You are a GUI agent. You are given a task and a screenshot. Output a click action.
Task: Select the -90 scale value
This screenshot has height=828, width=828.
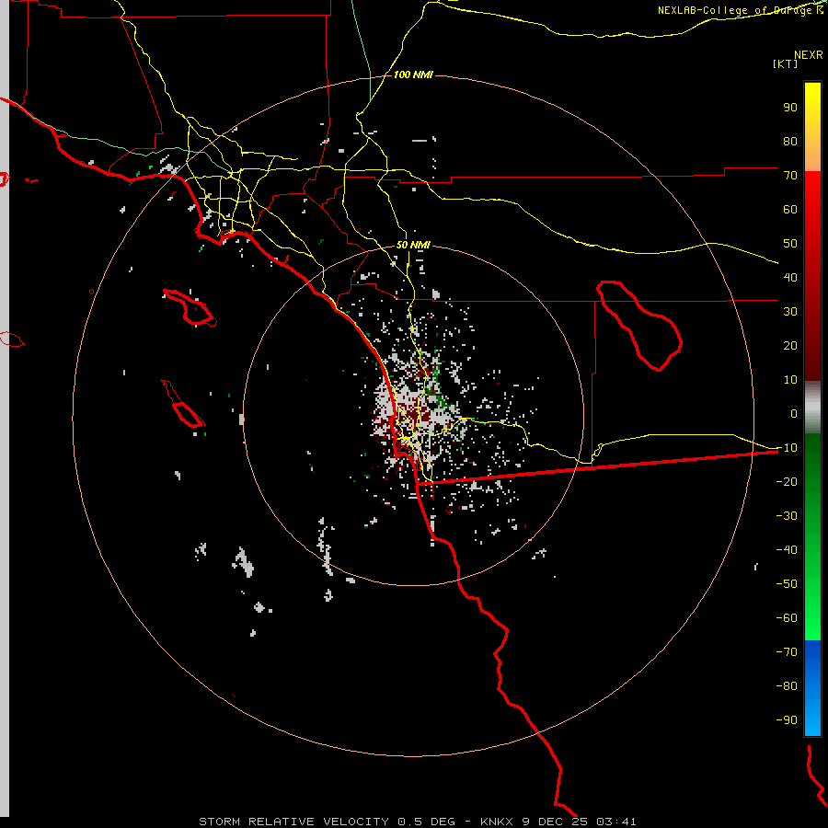tap(787, 720)
